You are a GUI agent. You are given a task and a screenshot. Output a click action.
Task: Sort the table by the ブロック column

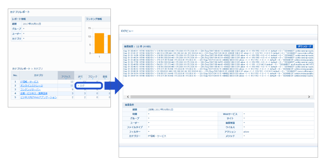(93, 76)
